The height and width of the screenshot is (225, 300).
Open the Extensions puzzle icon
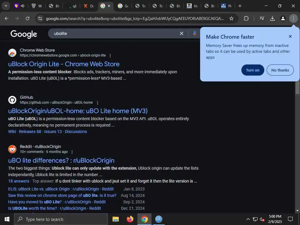click(246, 18)
